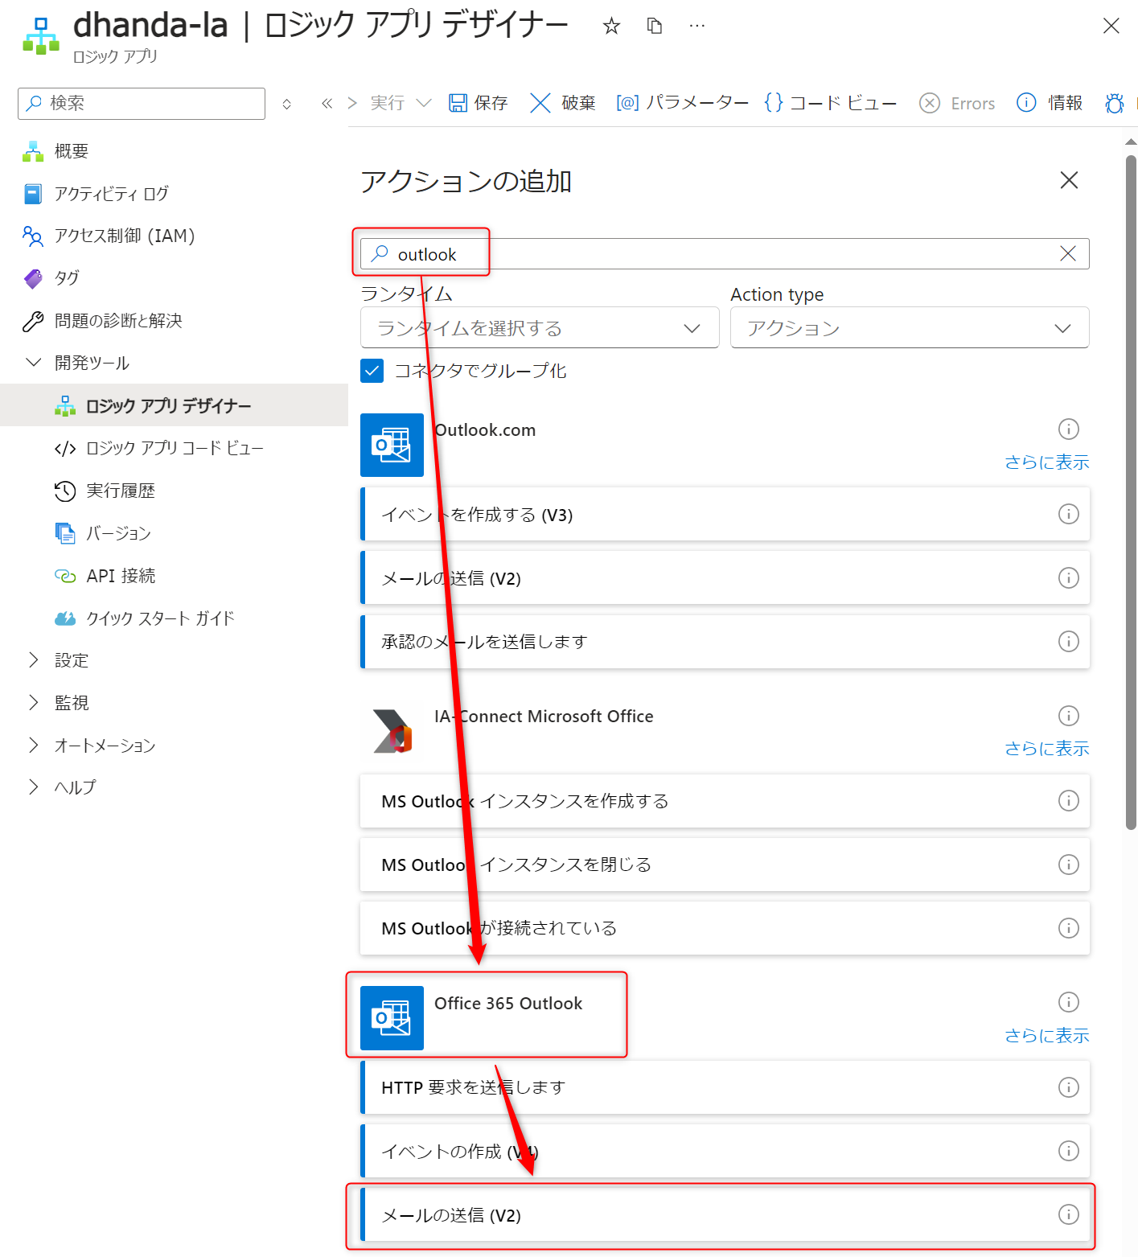Viewport: 1138px width, 1257px height.
Task: Click the bug icon in the toolbar
Action: pos(1114,103)
